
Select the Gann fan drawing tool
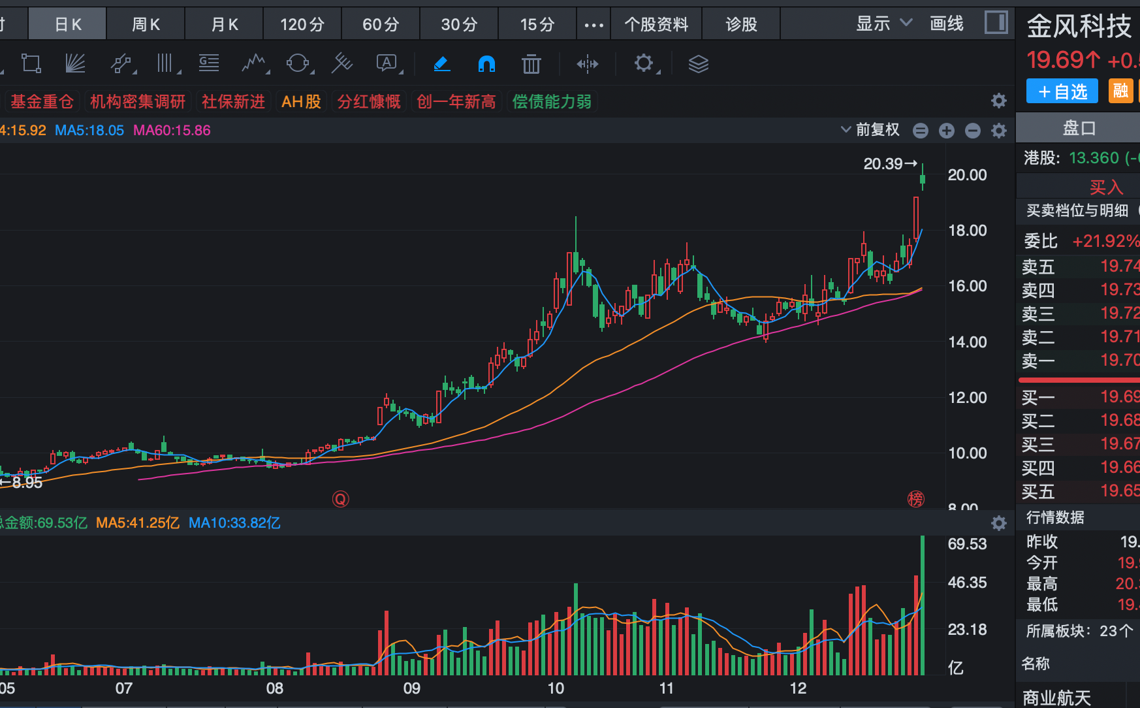75,63
